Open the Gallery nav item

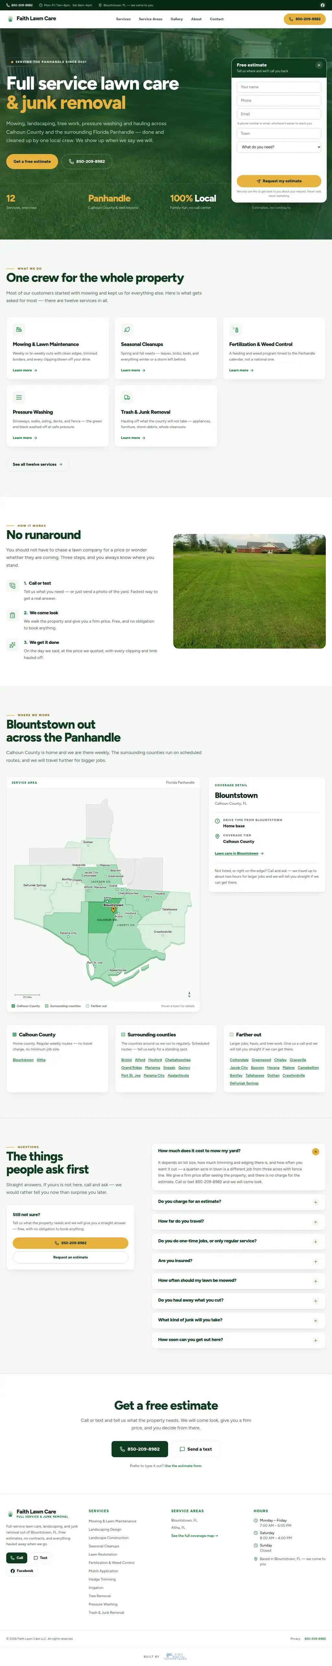tap(176, 19)
